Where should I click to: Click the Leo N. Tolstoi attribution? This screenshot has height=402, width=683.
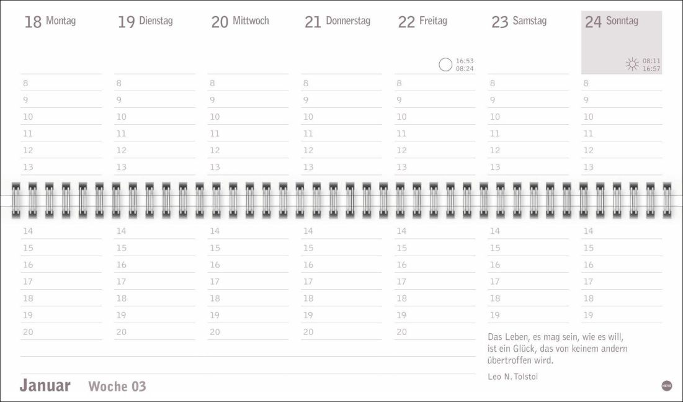point(513,376)
